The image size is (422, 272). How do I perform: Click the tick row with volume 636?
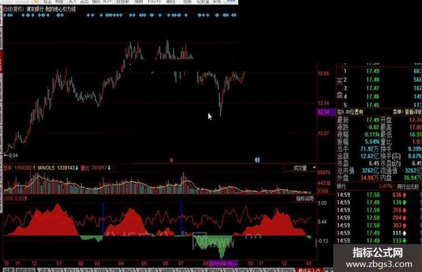pyautogui.click(x=379, y=195)
